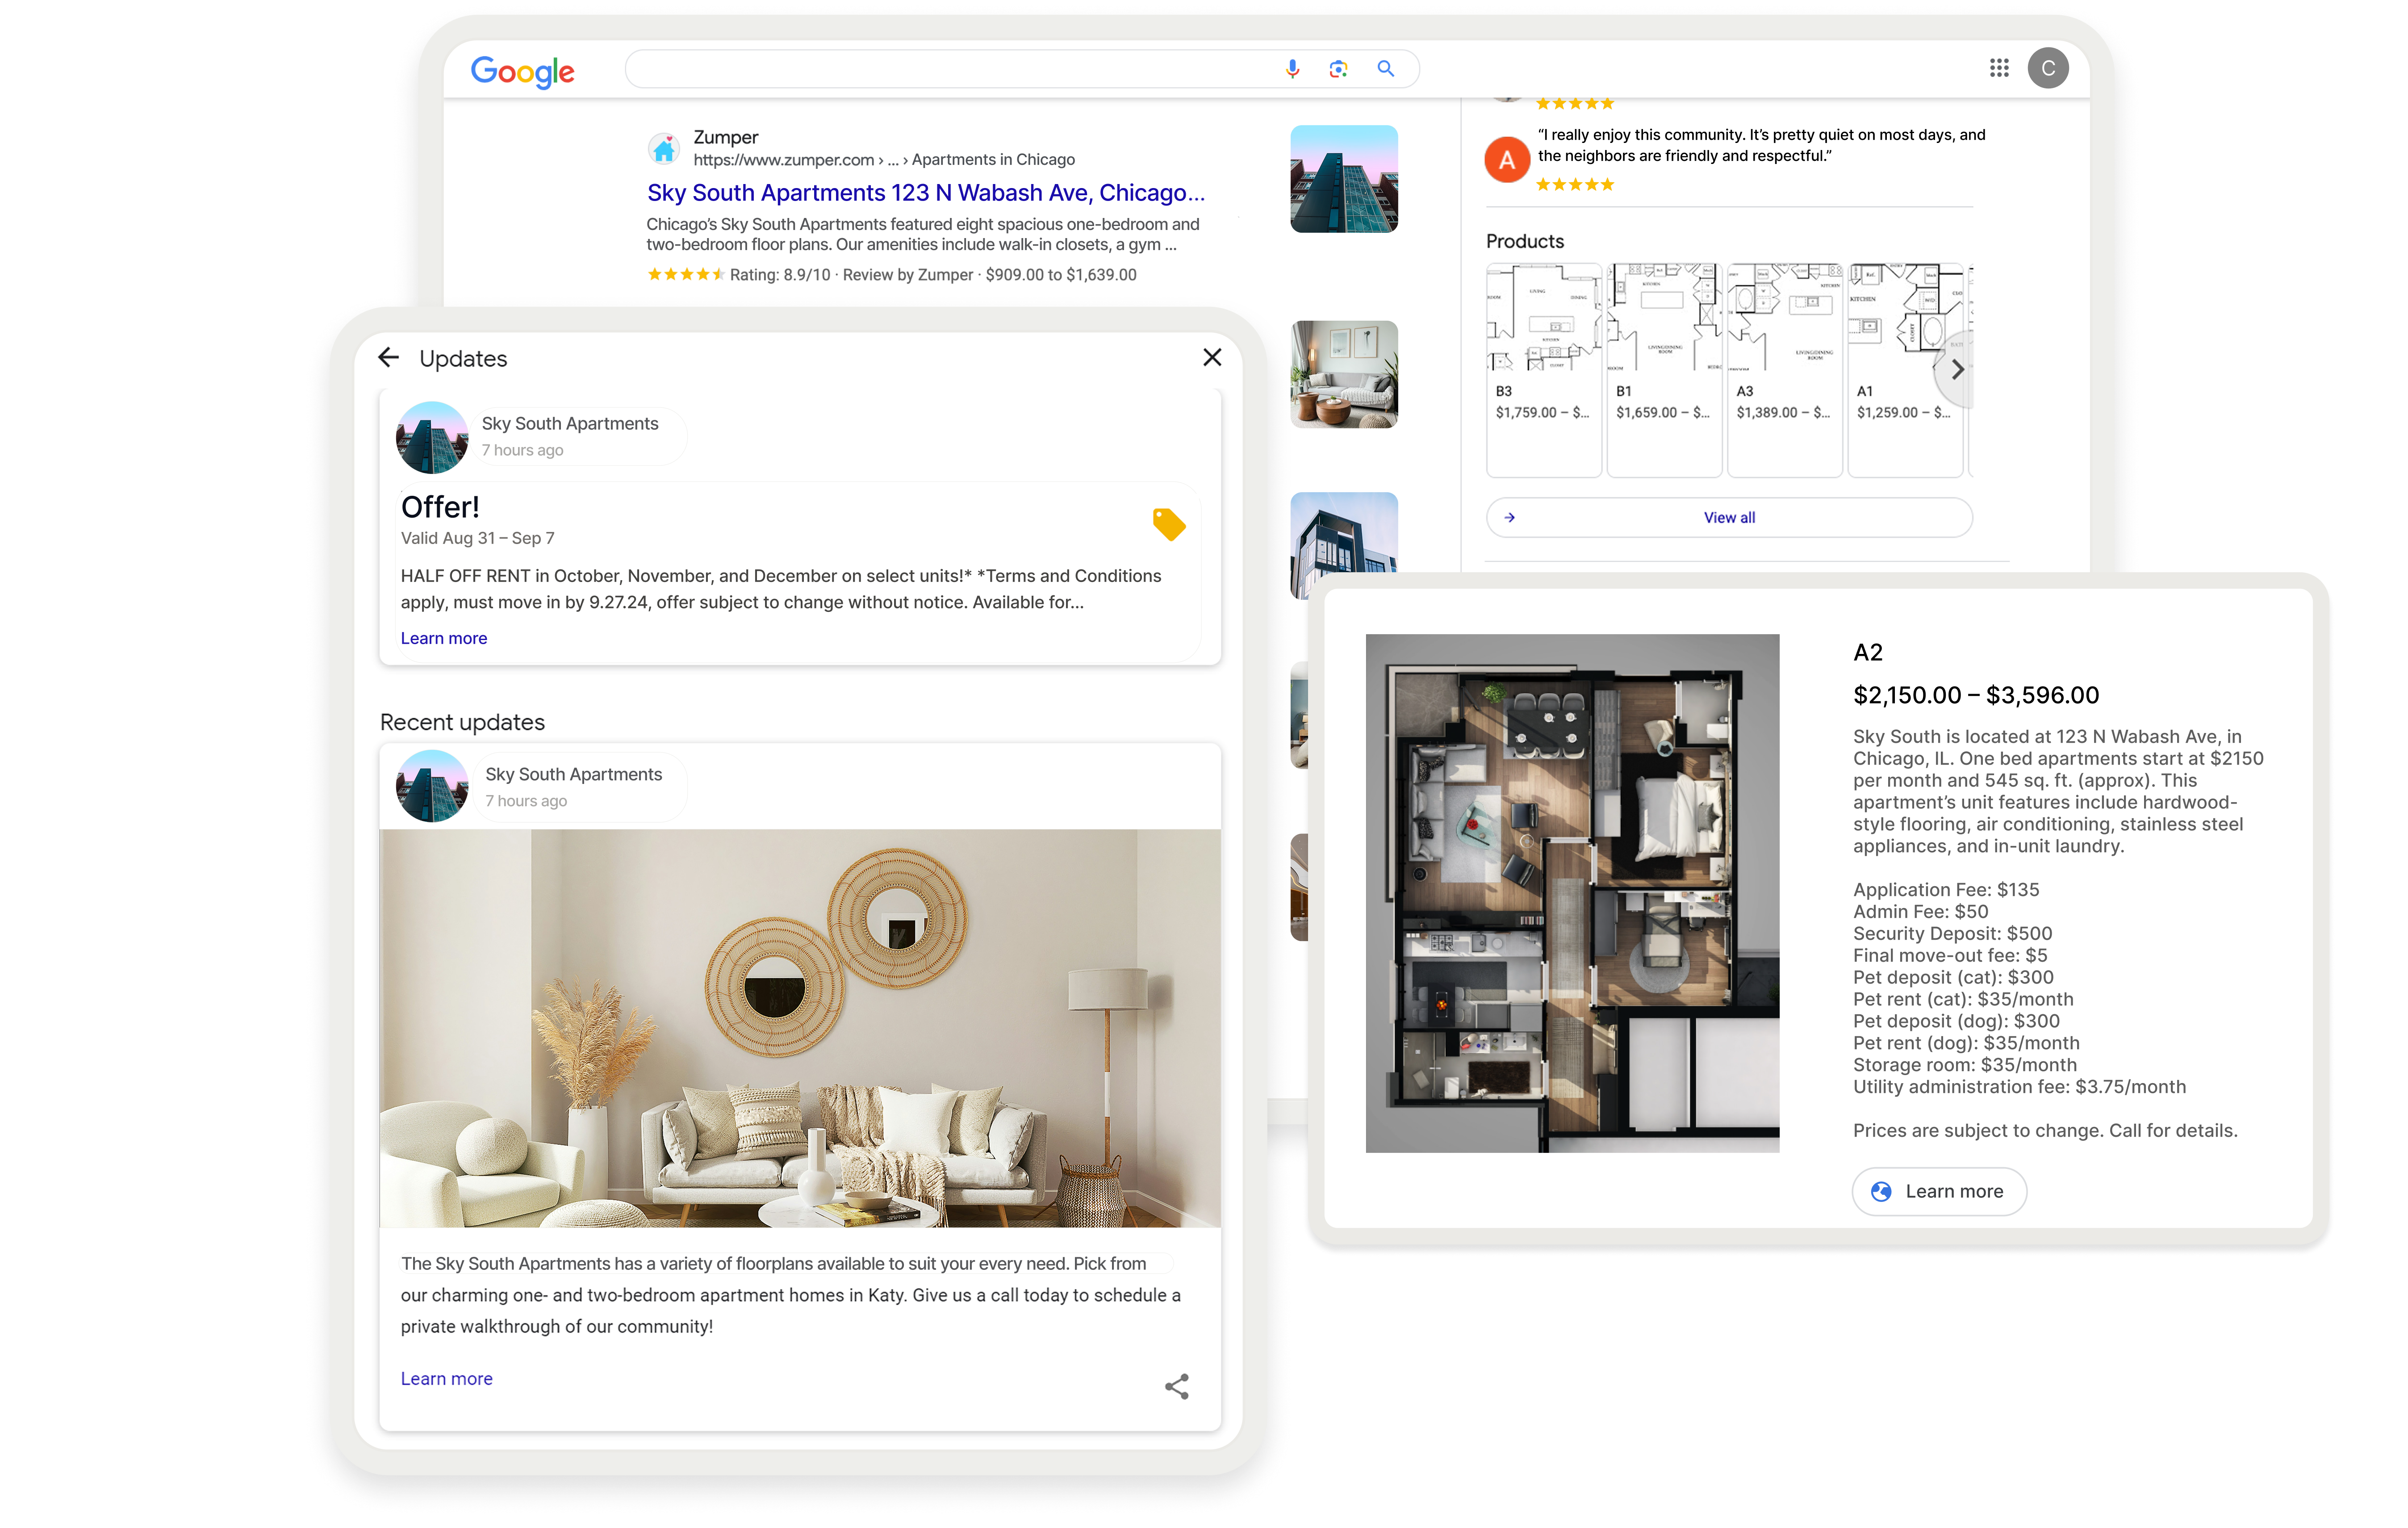Open the A2 3D floor plan image
2408x1528 pixels.
point(1572,892)
